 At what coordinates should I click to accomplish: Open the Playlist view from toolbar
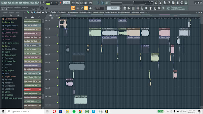tap(125, 8)
